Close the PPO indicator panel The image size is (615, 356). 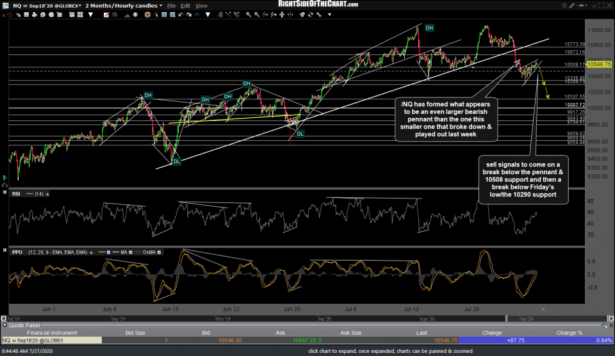(4, 250)
